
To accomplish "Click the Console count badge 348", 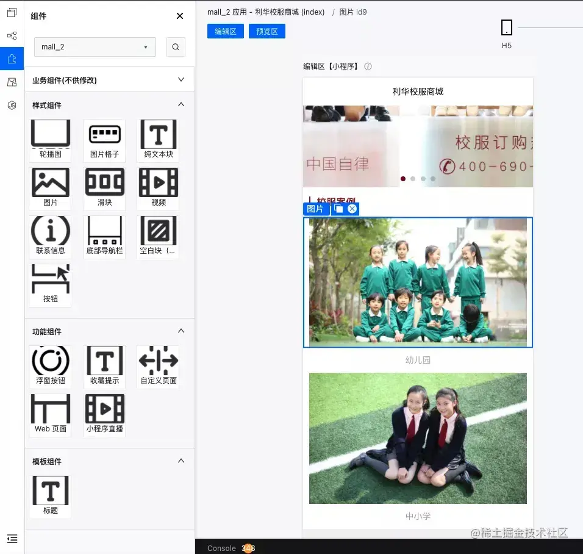I will click(248, 548).
